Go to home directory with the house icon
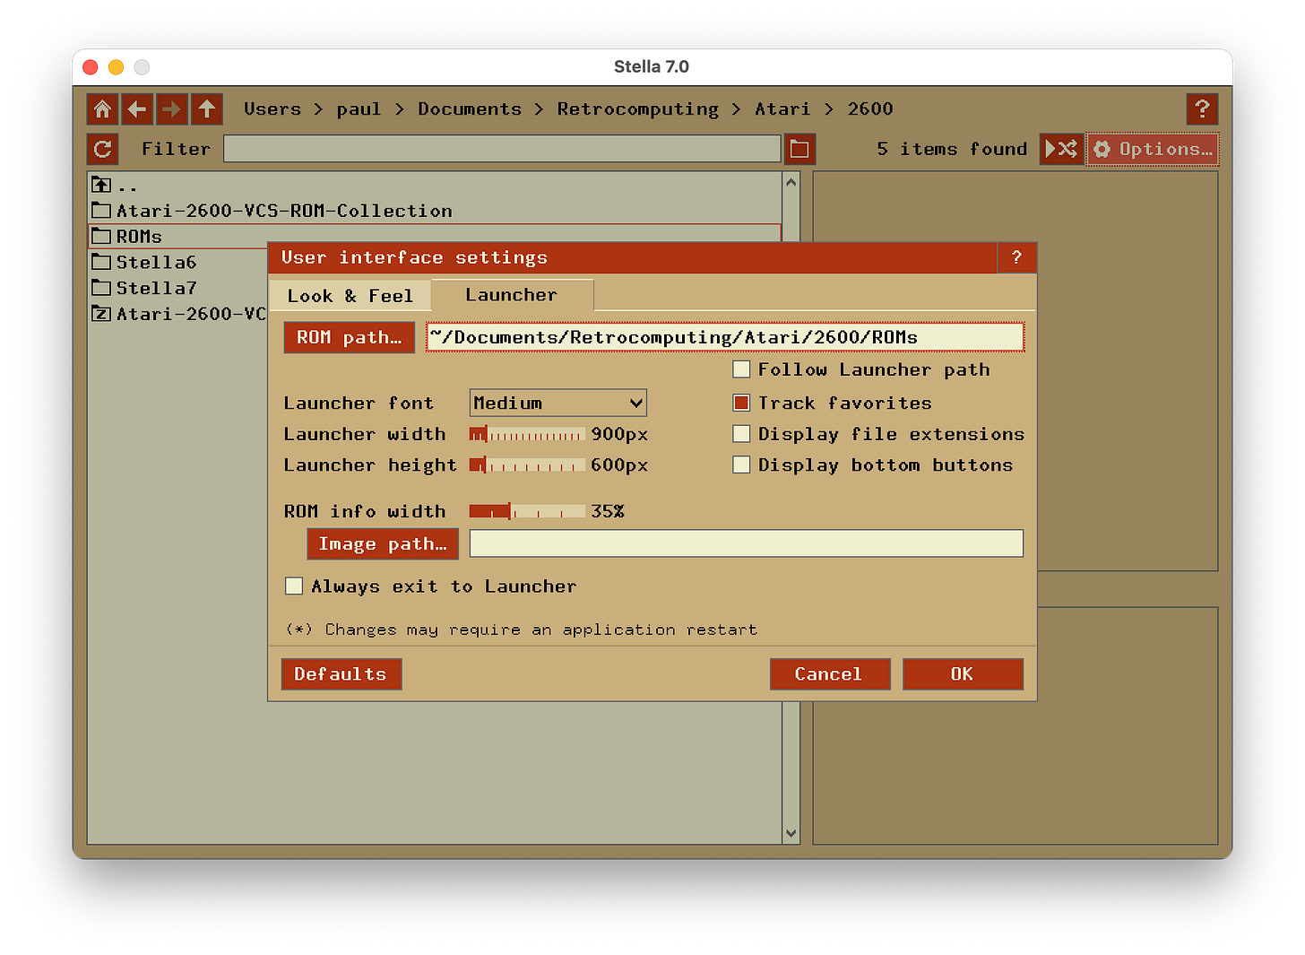1305x955 pixels. click(x=102, y=109)
